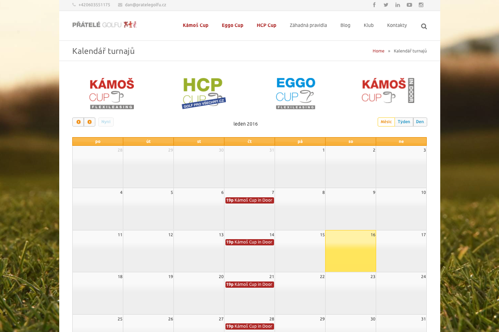Open the Kámoš Cup Flexileasing logo
Viewport: 499px width, 332px height.
(x=112, y=93)
